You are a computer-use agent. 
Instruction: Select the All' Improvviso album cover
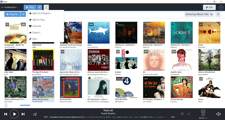tap(98, 87)
